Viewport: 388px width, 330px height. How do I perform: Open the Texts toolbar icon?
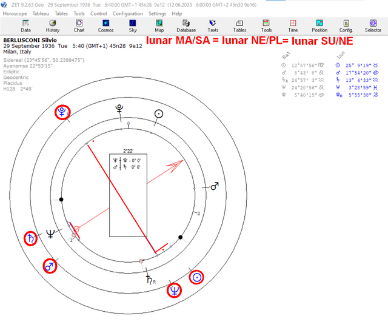click(x=213, y=26)
